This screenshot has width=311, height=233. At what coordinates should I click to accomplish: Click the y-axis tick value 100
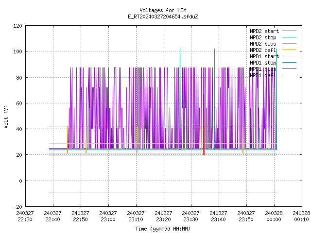(17, 51)
